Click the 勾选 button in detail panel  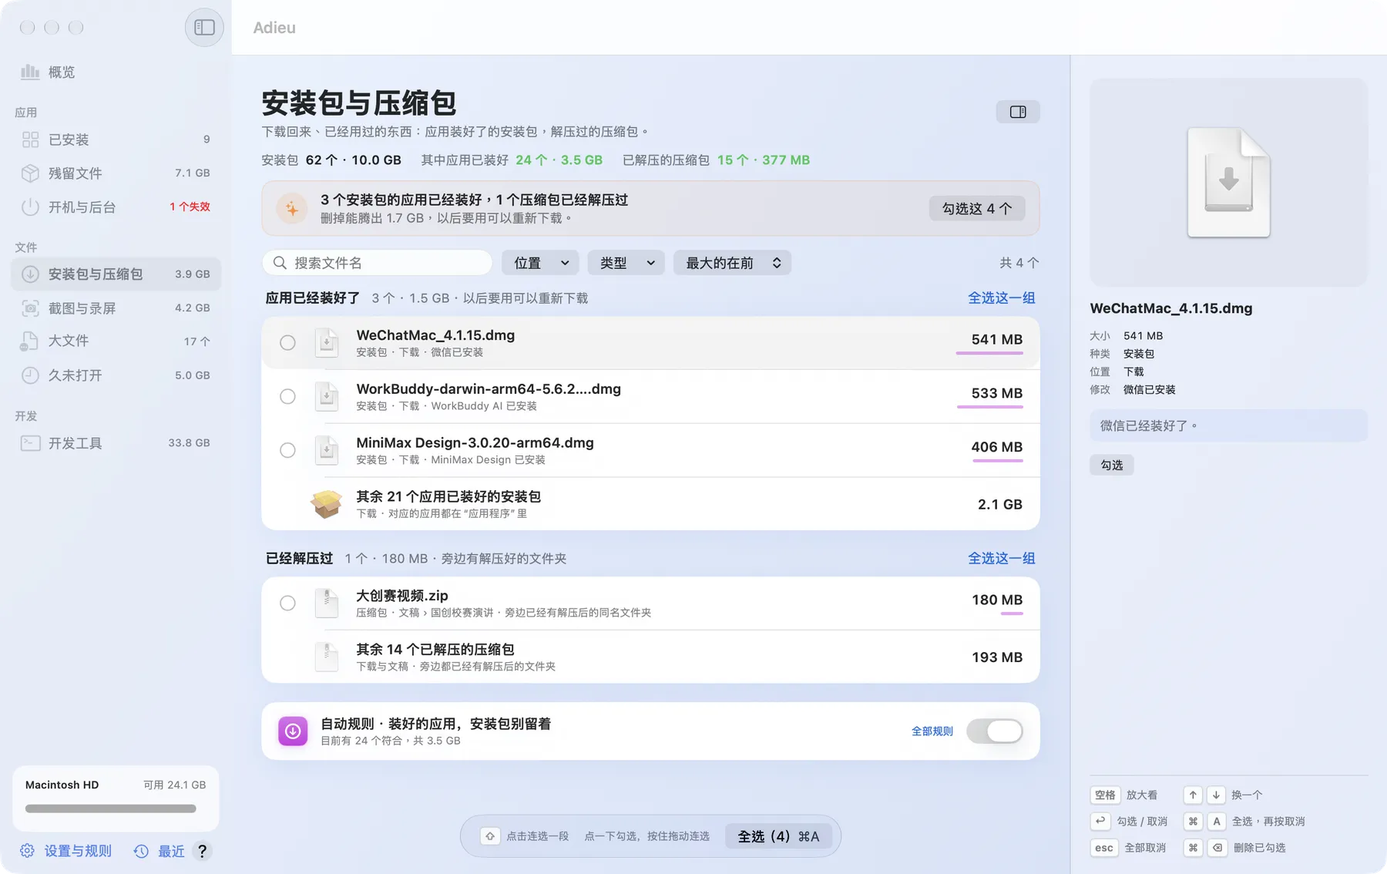(x=1112, y=465)
